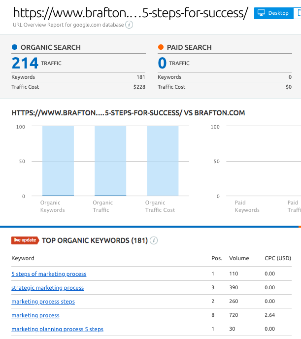Viewport: 301px width, 339px height.
Task: Open 'marketing planning process 5 steps' keyword
Action: click(57, 329)
